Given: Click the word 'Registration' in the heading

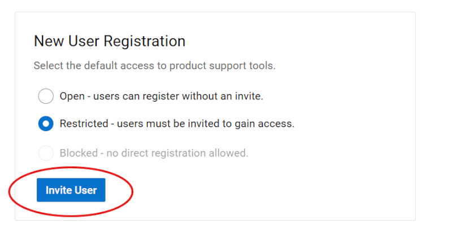Looking at the screenshot, I should tap(145, 41).
